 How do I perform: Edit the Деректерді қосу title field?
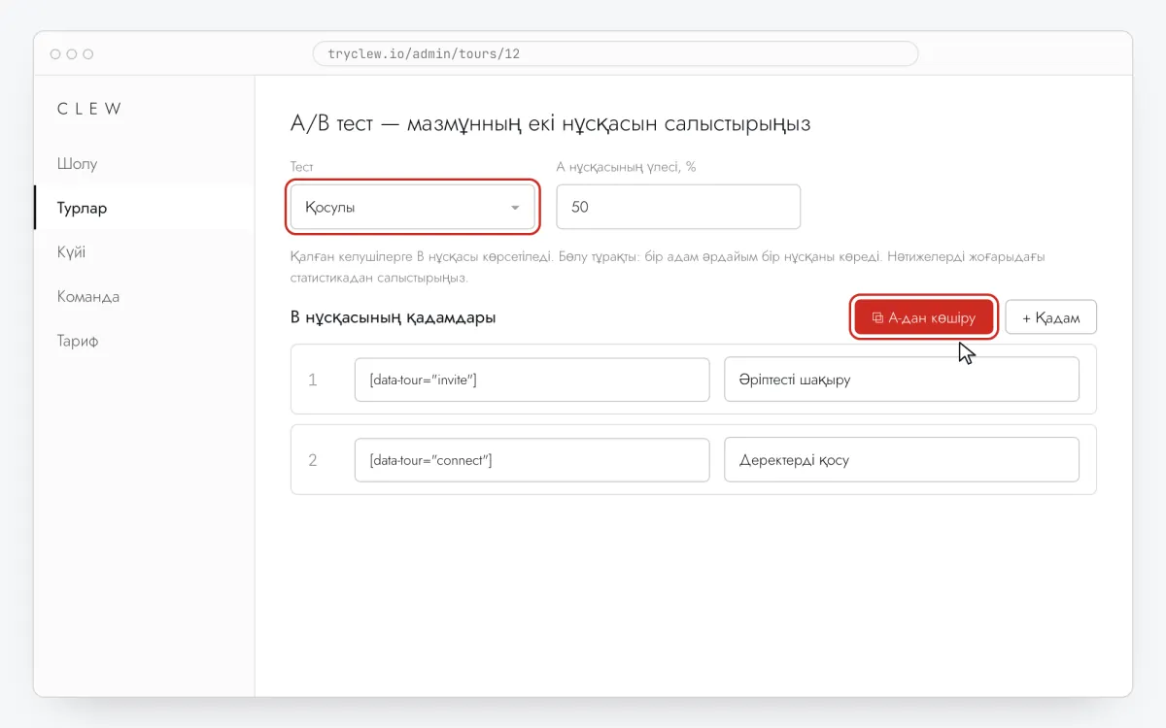pos(902,460)
